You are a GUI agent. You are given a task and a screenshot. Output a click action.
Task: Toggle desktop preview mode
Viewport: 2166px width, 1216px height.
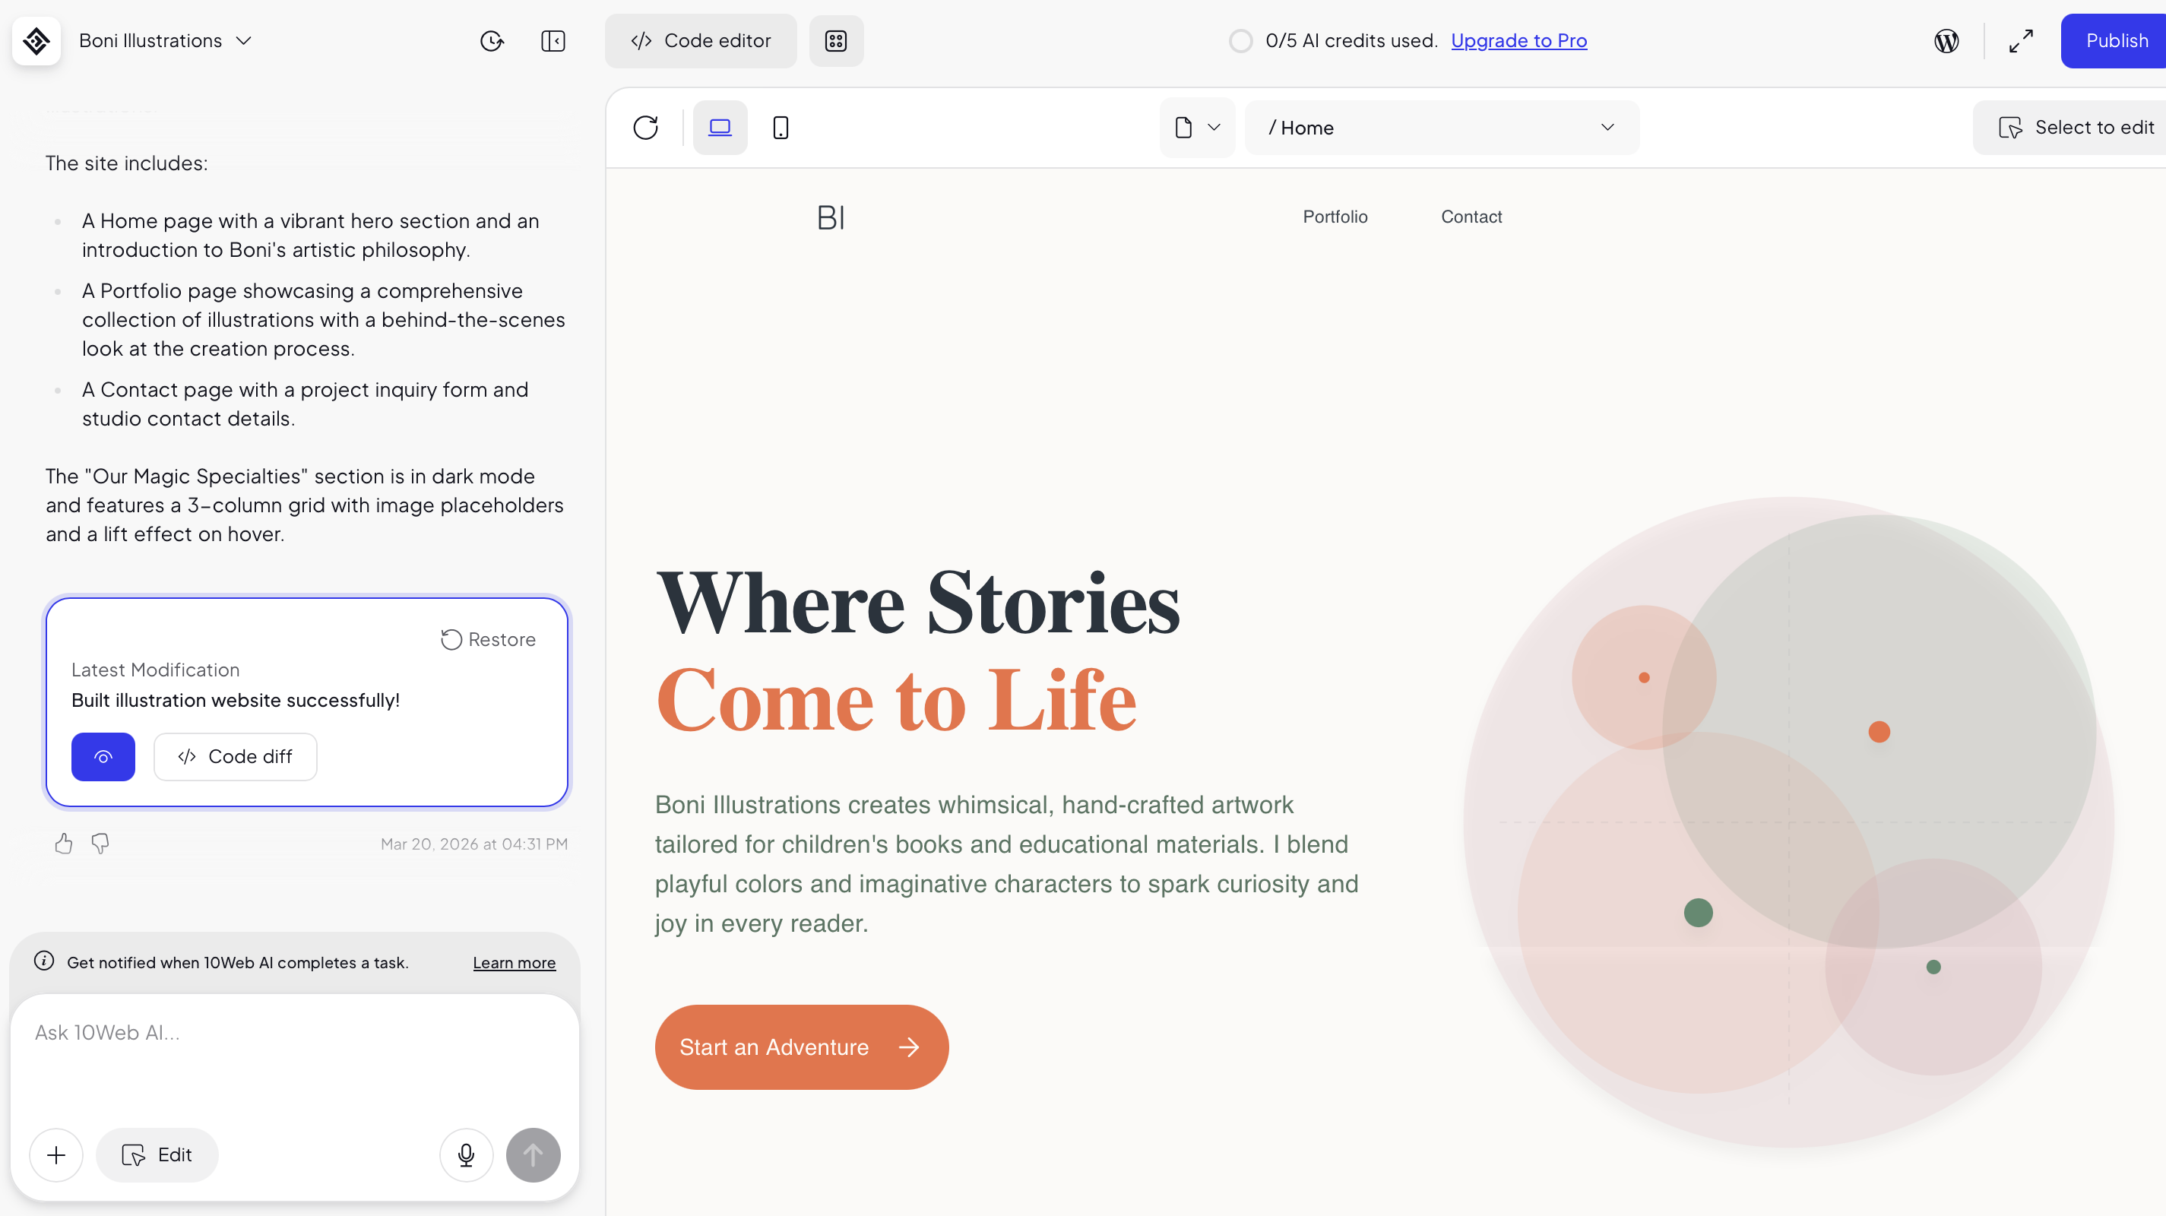pos(720,127)
